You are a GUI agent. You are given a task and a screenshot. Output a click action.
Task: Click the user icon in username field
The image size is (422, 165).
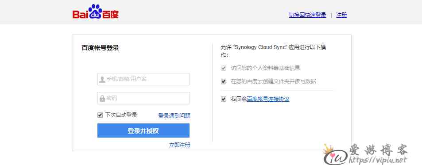coord(102,79)
